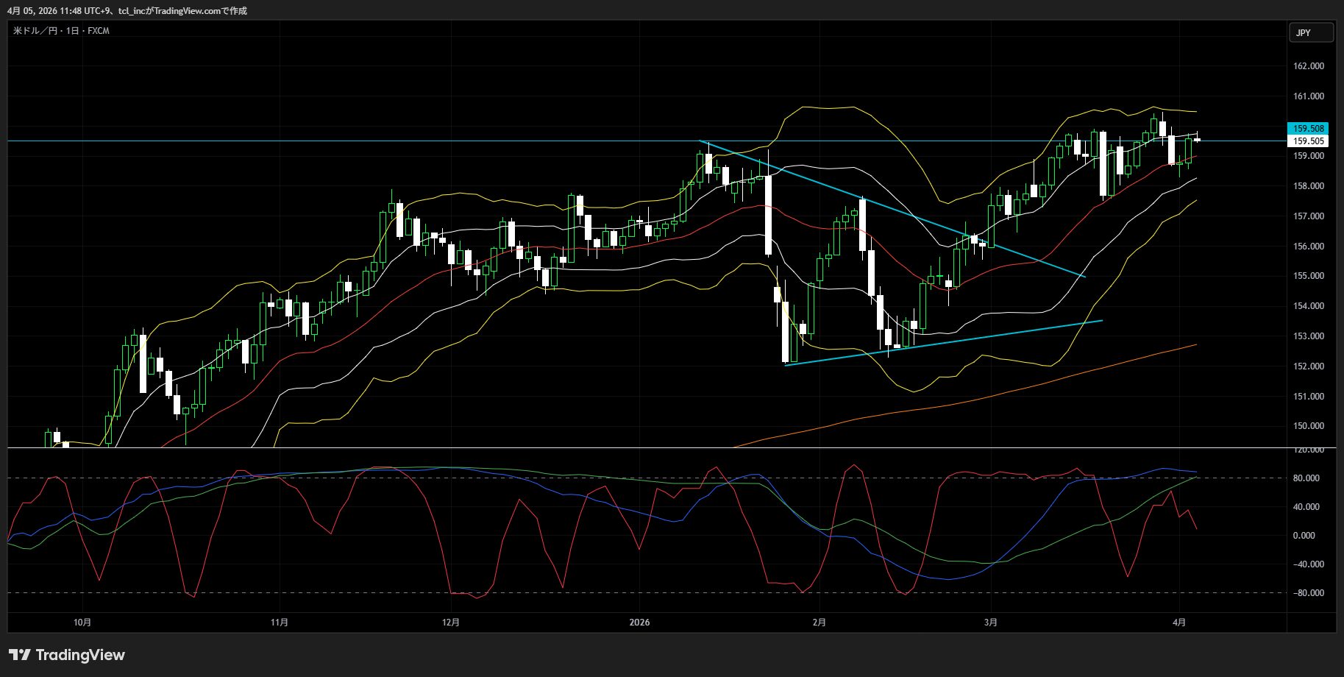Click the 2026 label on the time axis
Screen dimensions: 1344x677
pos(639,623)
